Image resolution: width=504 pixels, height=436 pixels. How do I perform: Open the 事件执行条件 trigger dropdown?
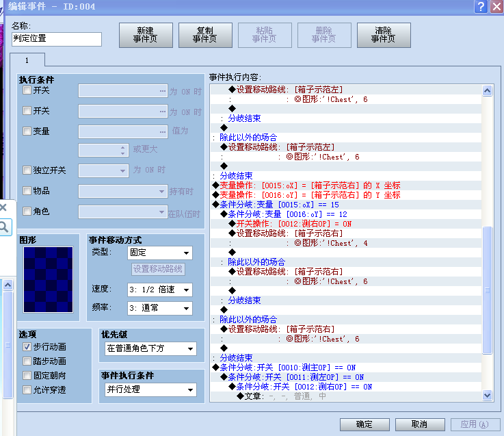click(x=150, y=389)
